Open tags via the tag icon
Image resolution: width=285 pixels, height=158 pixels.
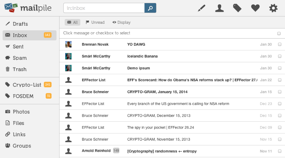pyautogui.click(x=237, y=8)
